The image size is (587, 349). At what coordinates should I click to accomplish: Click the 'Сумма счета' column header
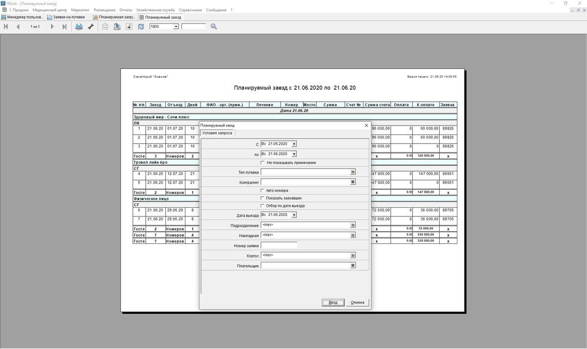(377, 105)
